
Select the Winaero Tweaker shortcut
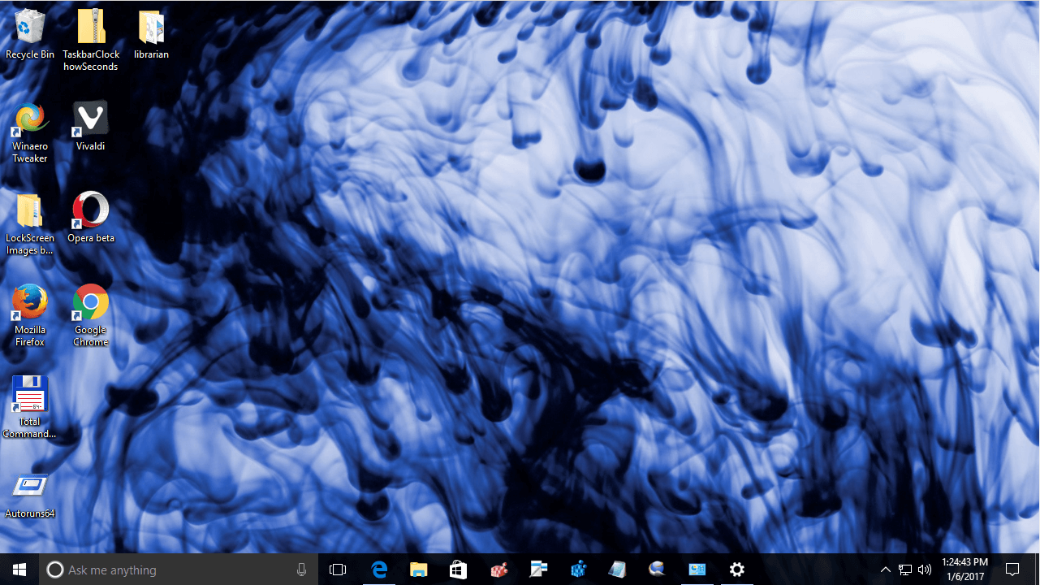(x=30, y=132)
